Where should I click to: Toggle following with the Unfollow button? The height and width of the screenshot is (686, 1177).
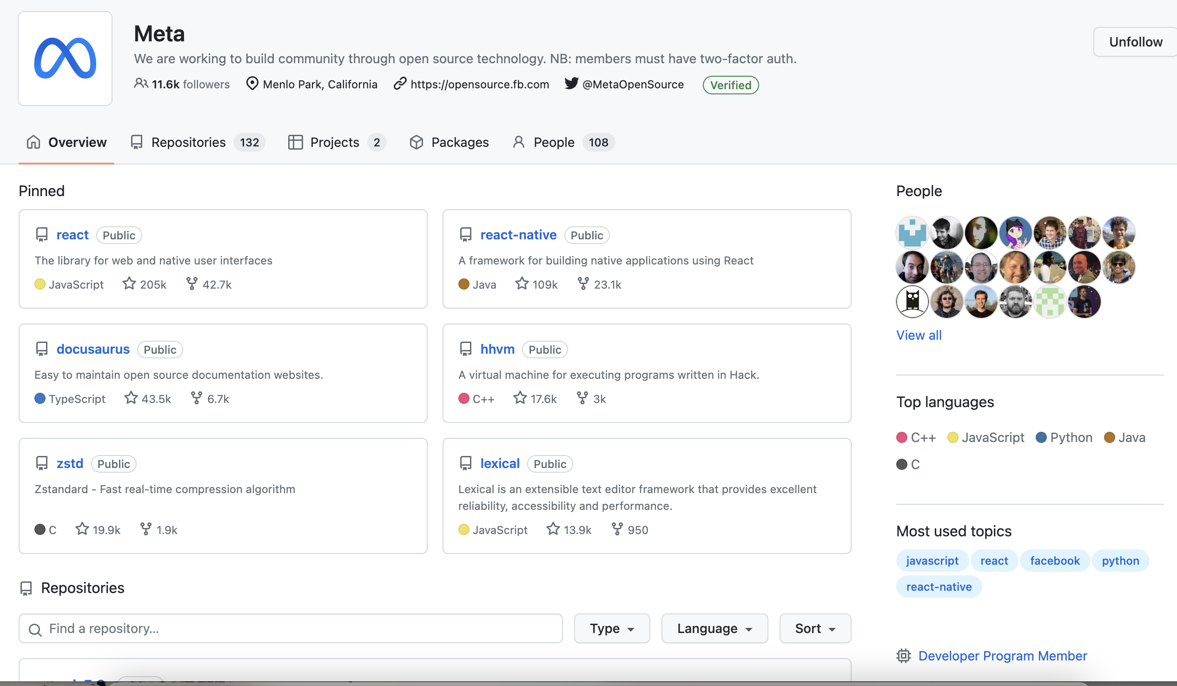coord(1135,42)
